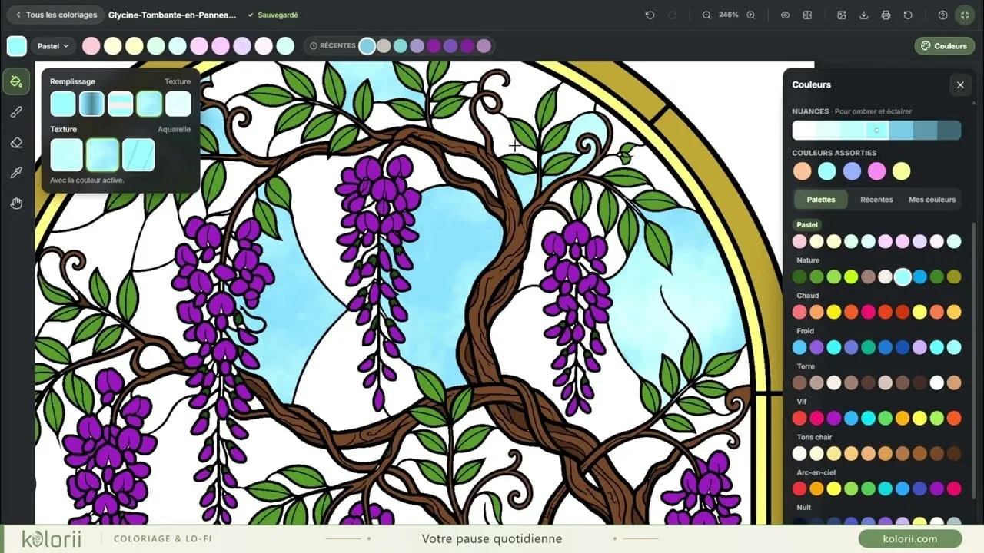
Task: Download the coloring page
Action: [864, 15]
